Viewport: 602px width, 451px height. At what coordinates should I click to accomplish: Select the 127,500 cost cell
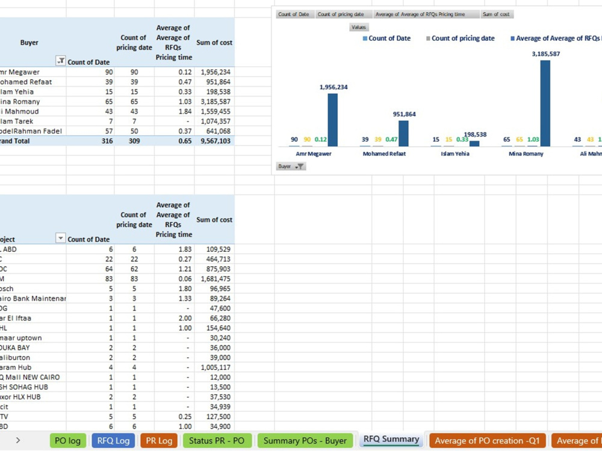coord(214,417)
